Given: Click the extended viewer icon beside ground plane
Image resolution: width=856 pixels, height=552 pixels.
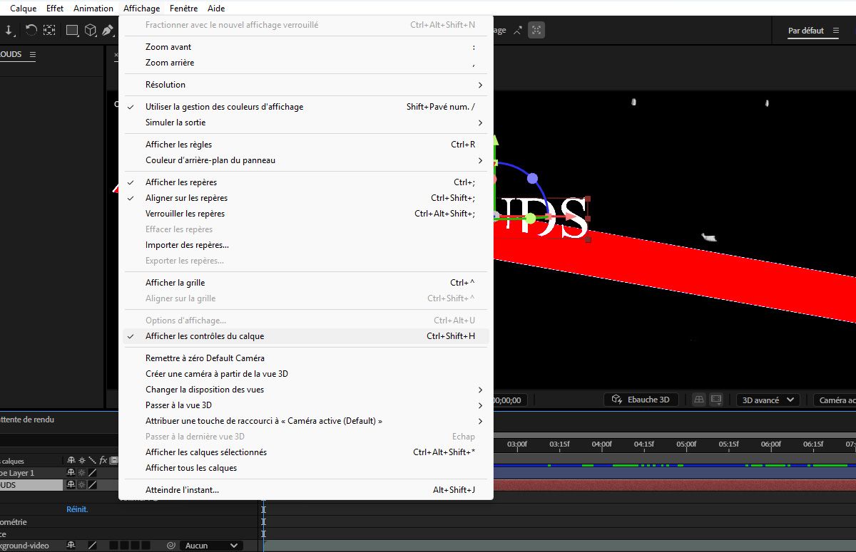Looking at the screenshot, I should coord(716,400).
